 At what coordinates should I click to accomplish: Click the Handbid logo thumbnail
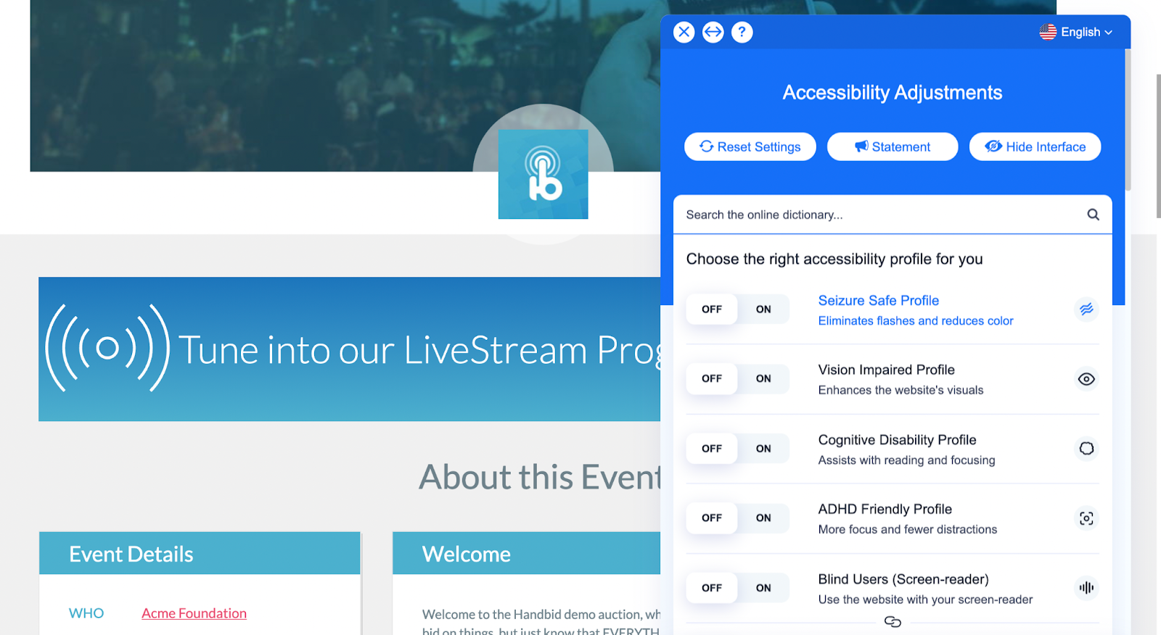(543, 174)
